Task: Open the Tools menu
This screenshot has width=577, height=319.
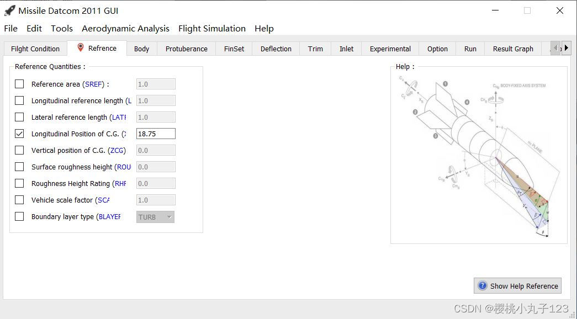Action: pyautogui.click(x=62, y=28)
